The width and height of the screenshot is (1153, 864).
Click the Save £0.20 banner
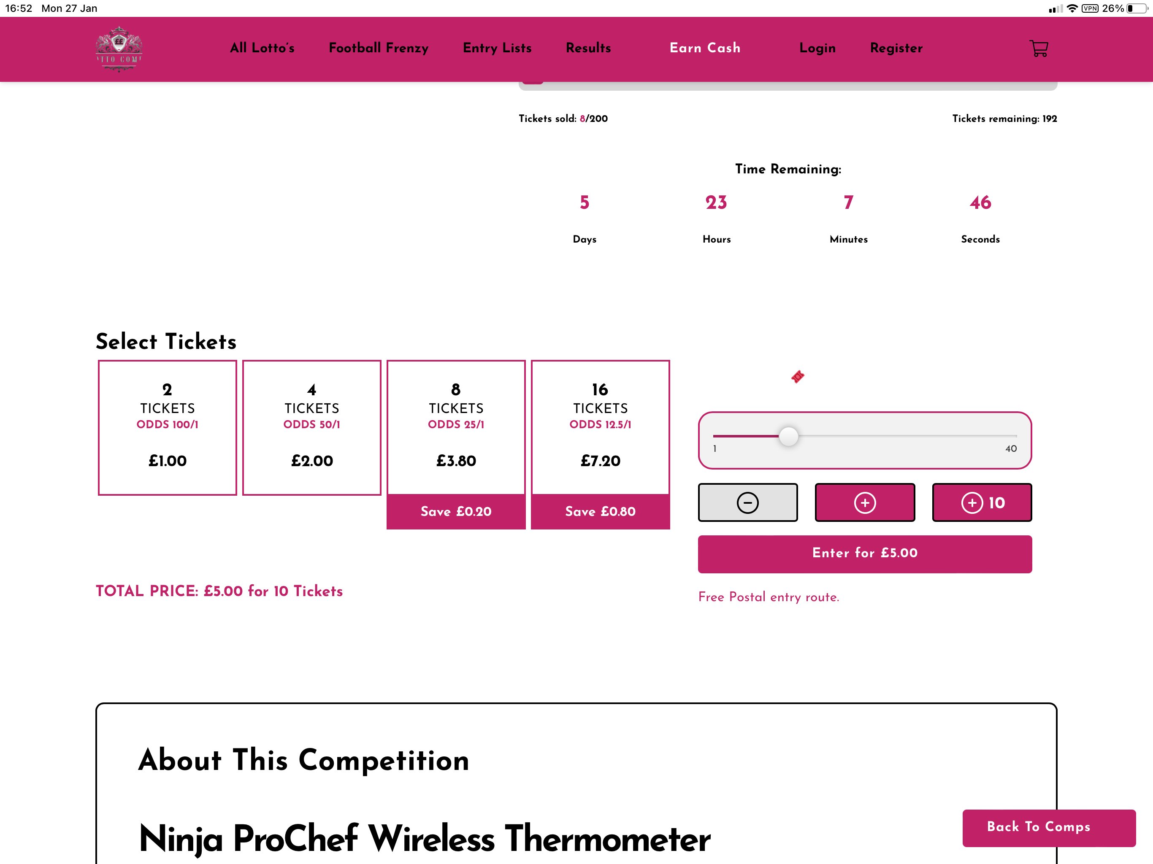tap(456, 512)
